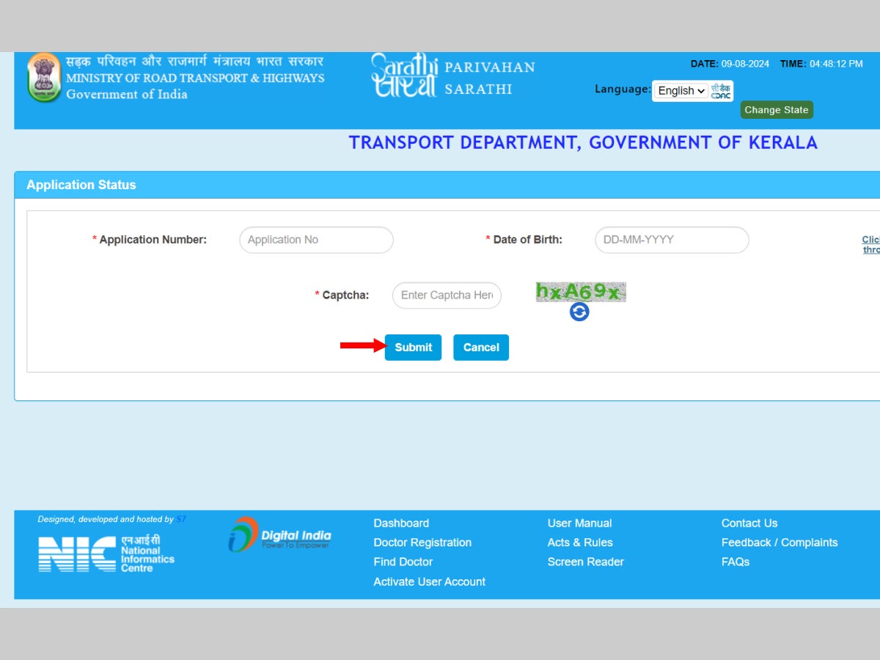Select the Date of Birth field
Viewport: 880px width, 660px height.
click(x=671, y=240)
